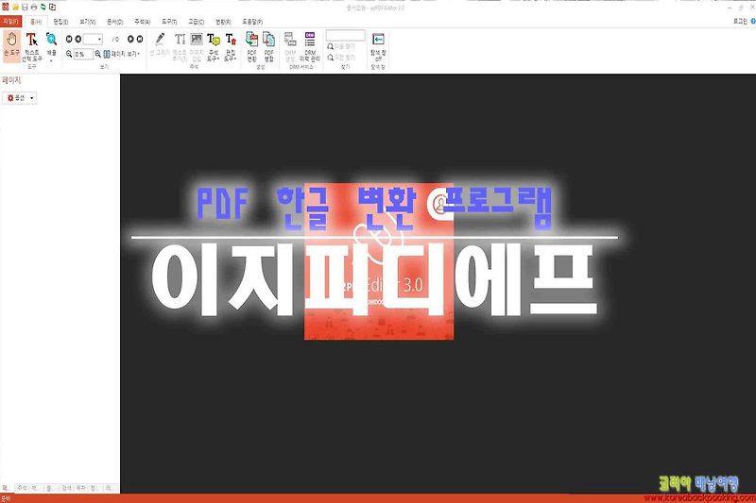Click the green refresh icon in quick access bar
This screenshot has height=503, width=756.
coord(43,8)
